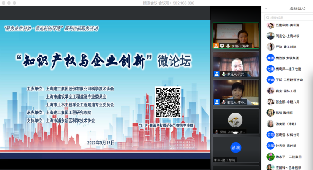Click the blue 集团 avatar of 杨洁波 安装集团
Image resolution: width=313 pixels, height=170 pixels.
pos(270,58)
